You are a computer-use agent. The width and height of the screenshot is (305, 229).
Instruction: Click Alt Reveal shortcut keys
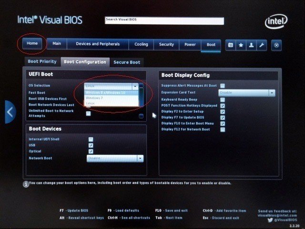pyautogui.click(x=81, y=218)
